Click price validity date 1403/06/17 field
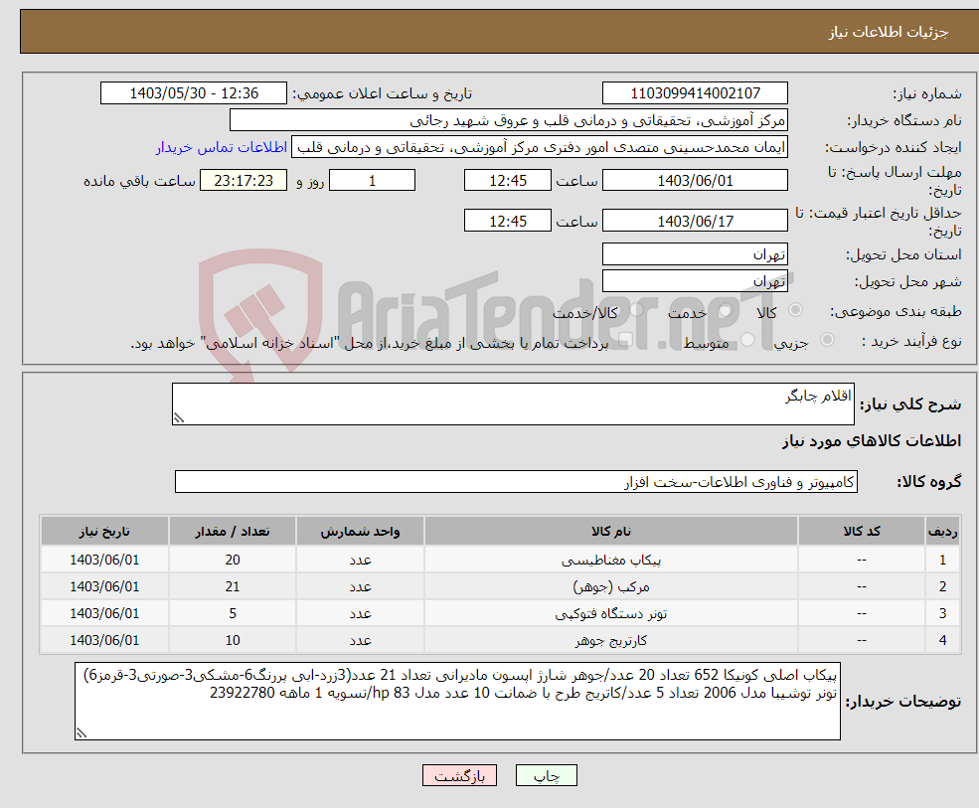The height and width of the screenshot is (808, 979). click(695, 221)
